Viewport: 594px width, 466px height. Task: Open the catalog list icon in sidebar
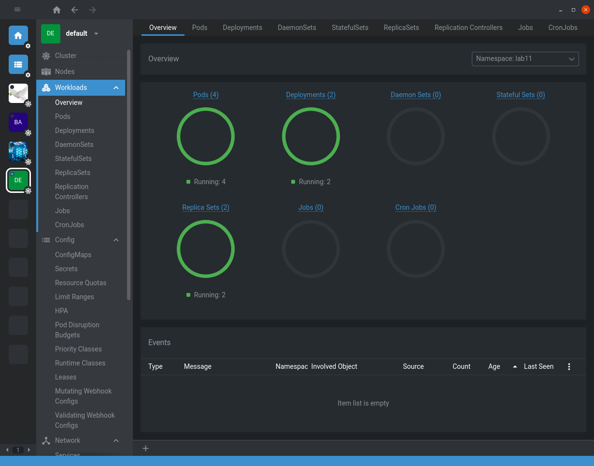(18, 64)
